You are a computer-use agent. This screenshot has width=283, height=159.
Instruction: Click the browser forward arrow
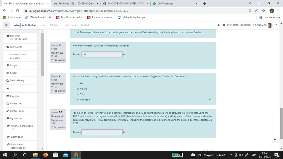coord(11,11)
